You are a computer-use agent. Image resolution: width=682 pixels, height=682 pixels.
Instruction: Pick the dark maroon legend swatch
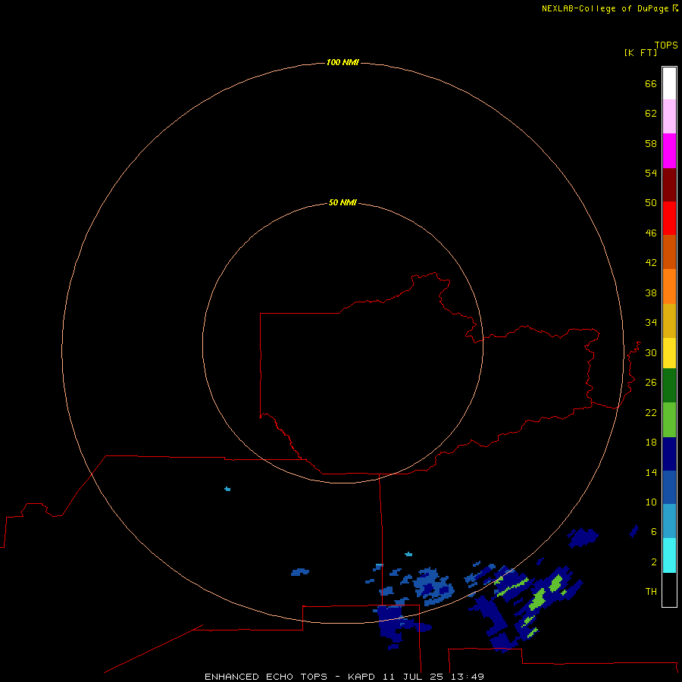669,184
